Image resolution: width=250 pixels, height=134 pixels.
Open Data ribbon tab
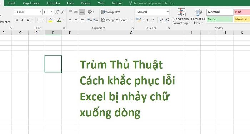(70, 3)
